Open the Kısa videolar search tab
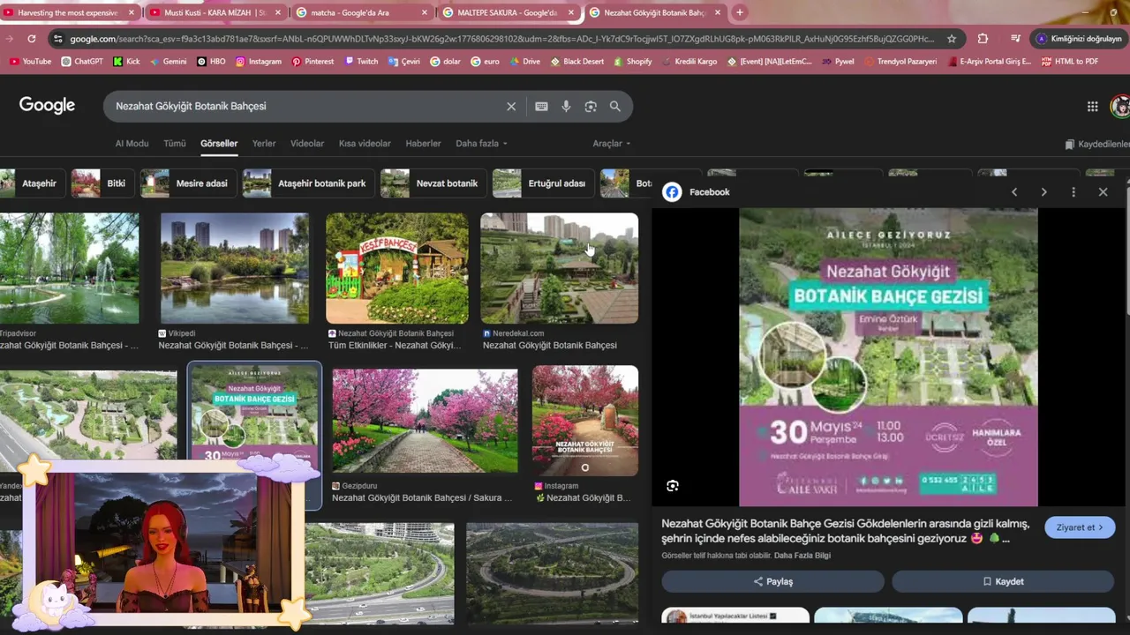Image resolution: width=1130 pixels, height=635 pixels. tap(365, 144)
